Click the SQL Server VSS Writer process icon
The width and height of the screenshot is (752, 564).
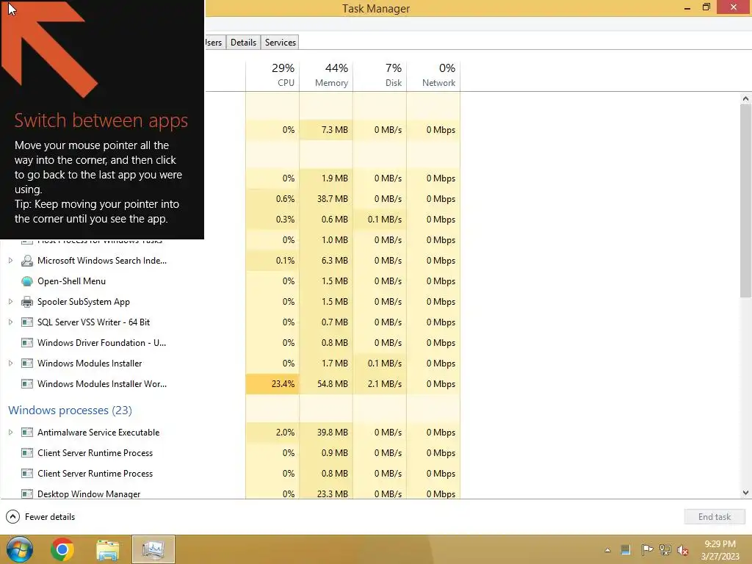pos(27,322)
